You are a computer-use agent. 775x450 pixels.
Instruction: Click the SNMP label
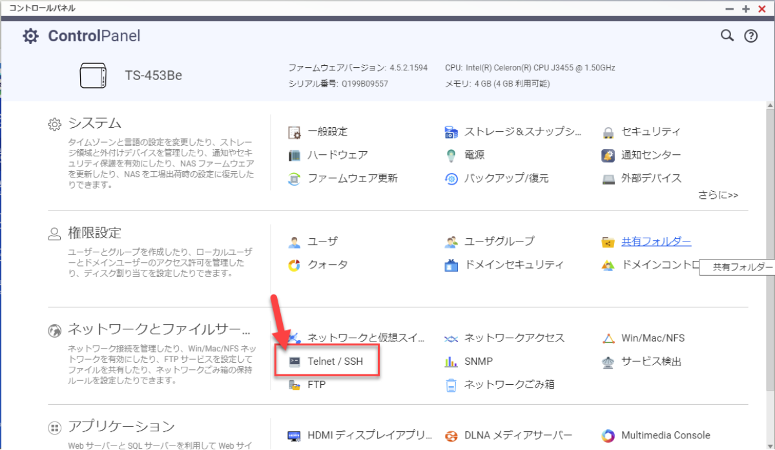479,362
